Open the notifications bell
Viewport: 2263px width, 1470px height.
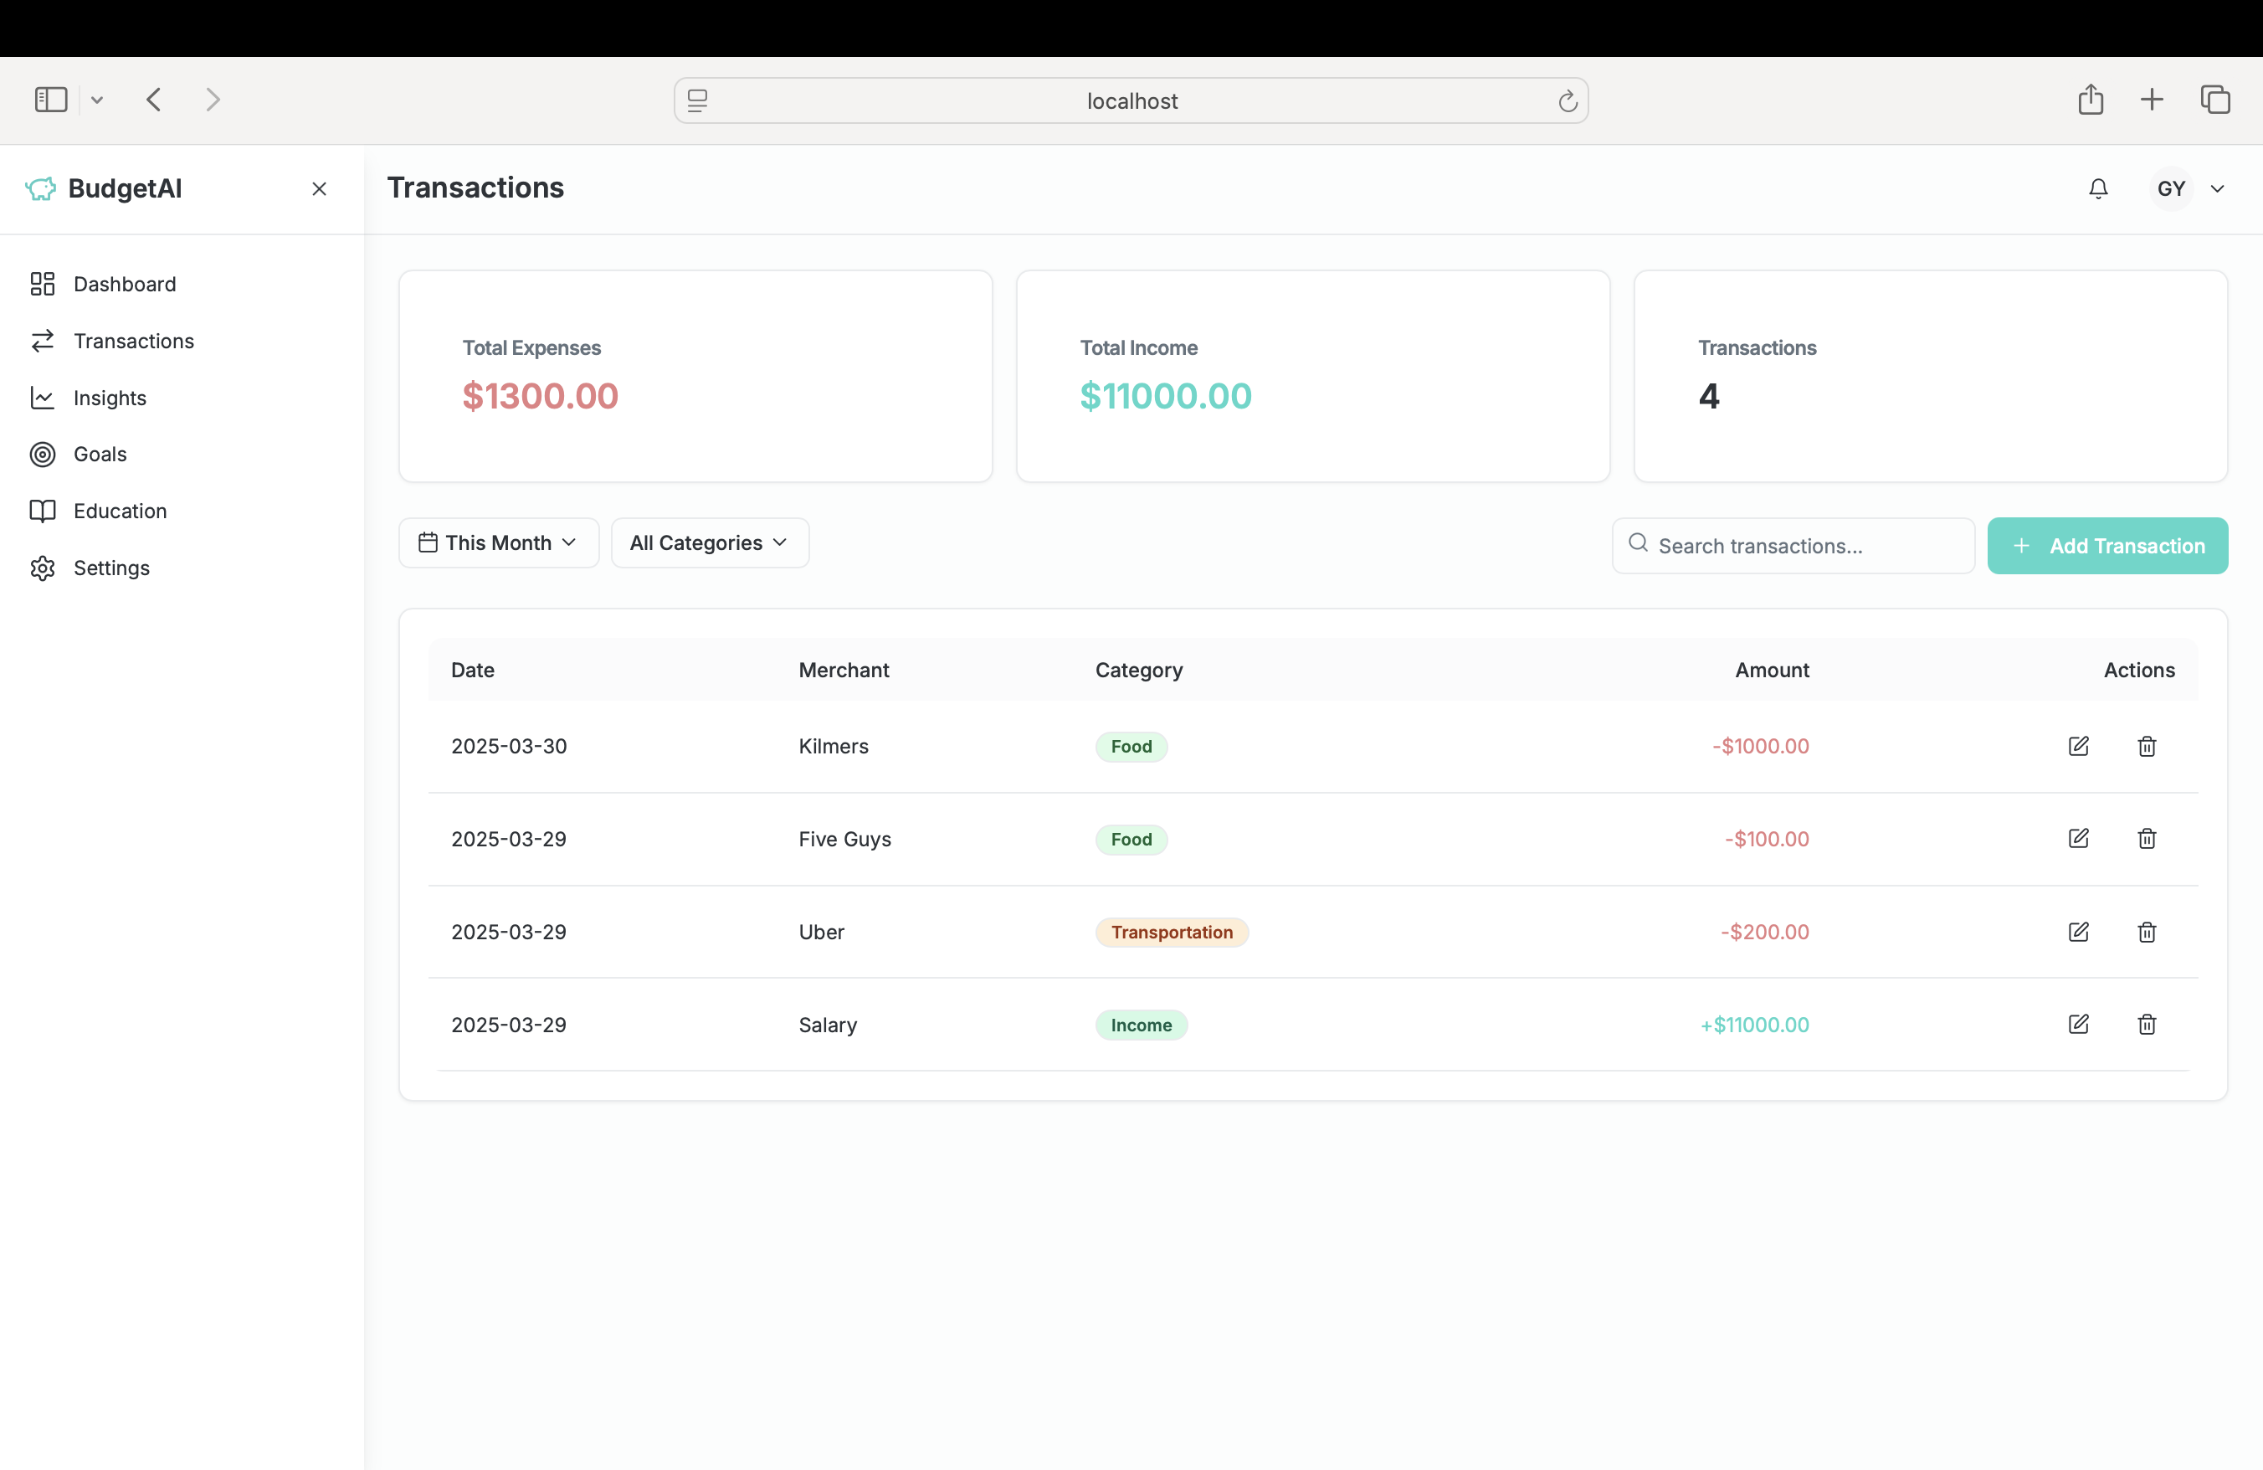coord(2097,188)
